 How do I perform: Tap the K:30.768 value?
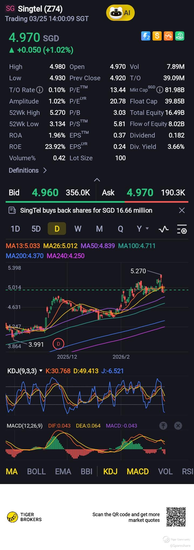tap(58, 371)
